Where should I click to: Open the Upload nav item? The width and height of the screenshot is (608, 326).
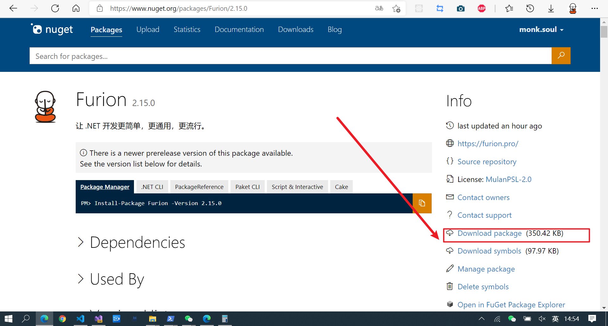click(148, 29)
